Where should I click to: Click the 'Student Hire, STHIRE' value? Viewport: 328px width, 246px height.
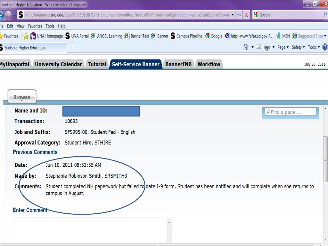(88, 143)
